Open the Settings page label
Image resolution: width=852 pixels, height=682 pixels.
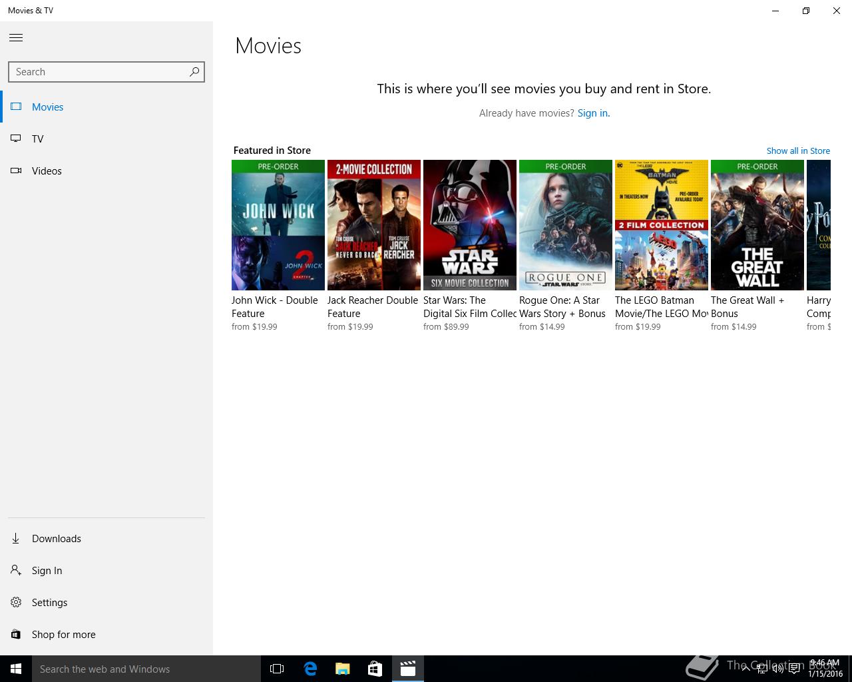(x=49, y=602)
